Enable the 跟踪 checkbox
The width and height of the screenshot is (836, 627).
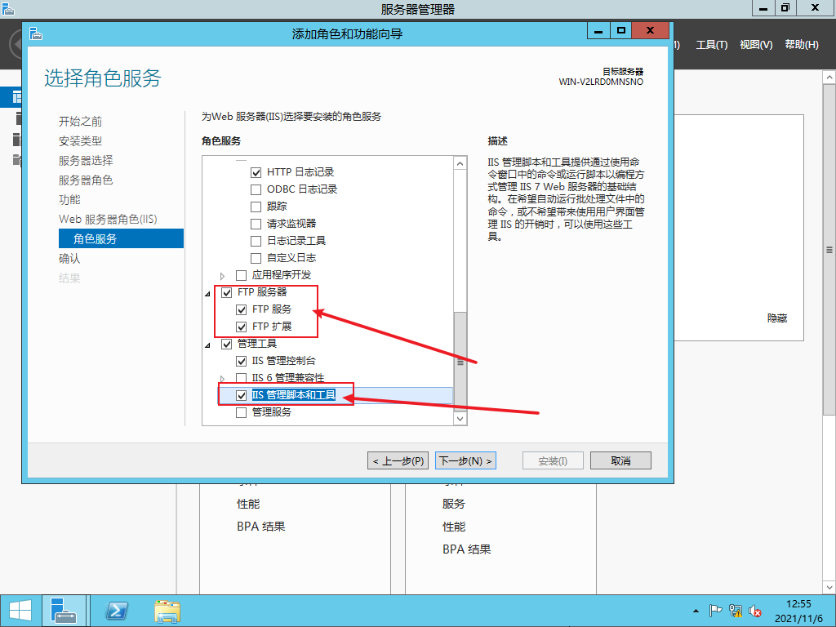tap(256, 207)
